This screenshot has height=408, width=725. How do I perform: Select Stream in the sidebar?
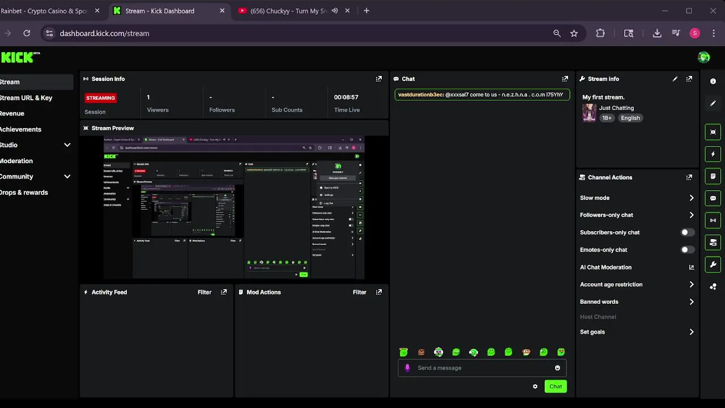[x=36, y=82]
